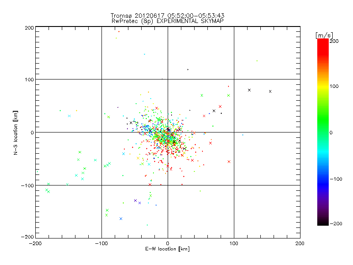
Task: Pick the black bottom end of the colorbar
Action: 323,222
